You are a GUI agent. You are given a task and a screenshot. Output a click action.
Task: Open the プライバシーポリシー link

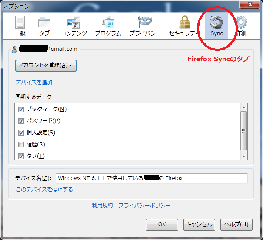tap(145, 206)
